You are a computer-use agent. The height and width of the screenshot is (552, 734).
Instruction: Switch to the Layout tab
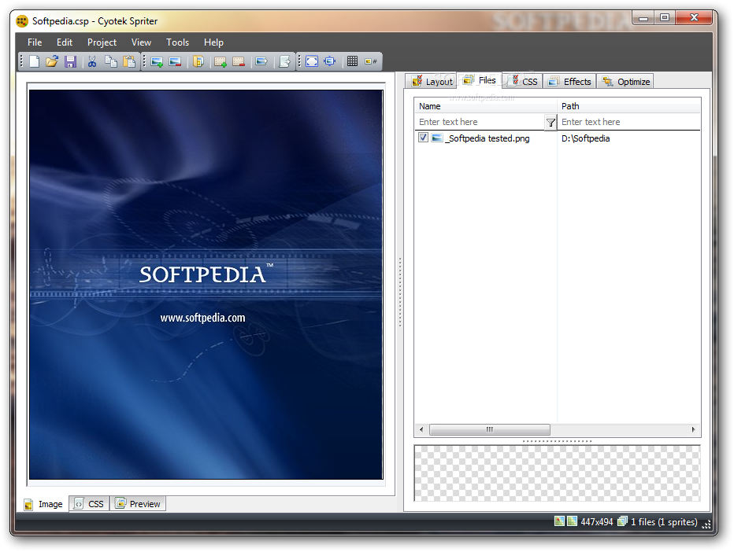(431, 81)
